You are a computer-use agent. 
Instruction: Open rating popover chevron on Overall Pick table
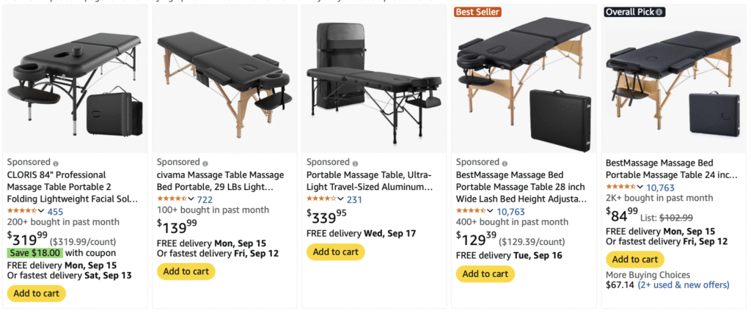coord(640,187)
